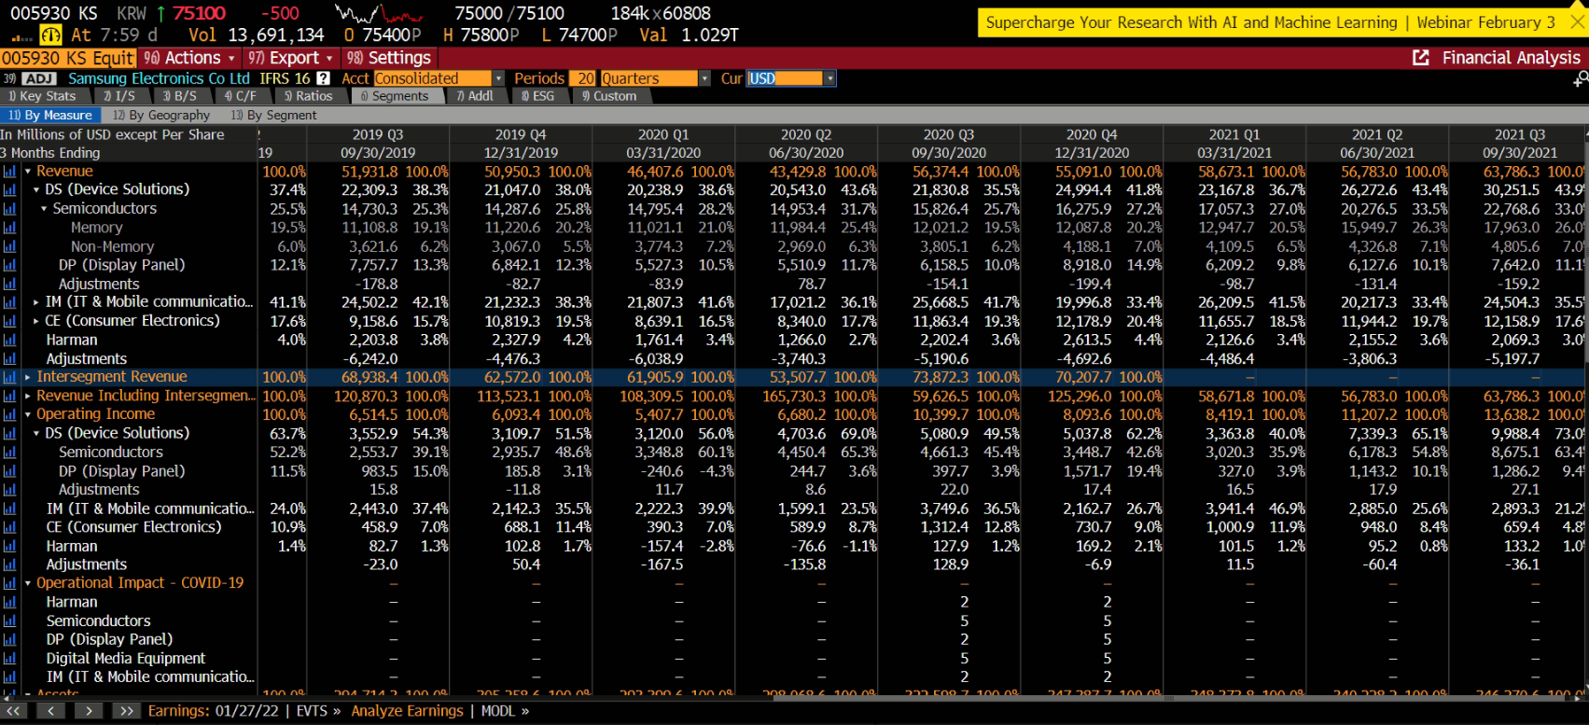This screenshot has height=725, width=1589.
Task: Collapse the top Revenue row
Action: (x=28, y=172)
